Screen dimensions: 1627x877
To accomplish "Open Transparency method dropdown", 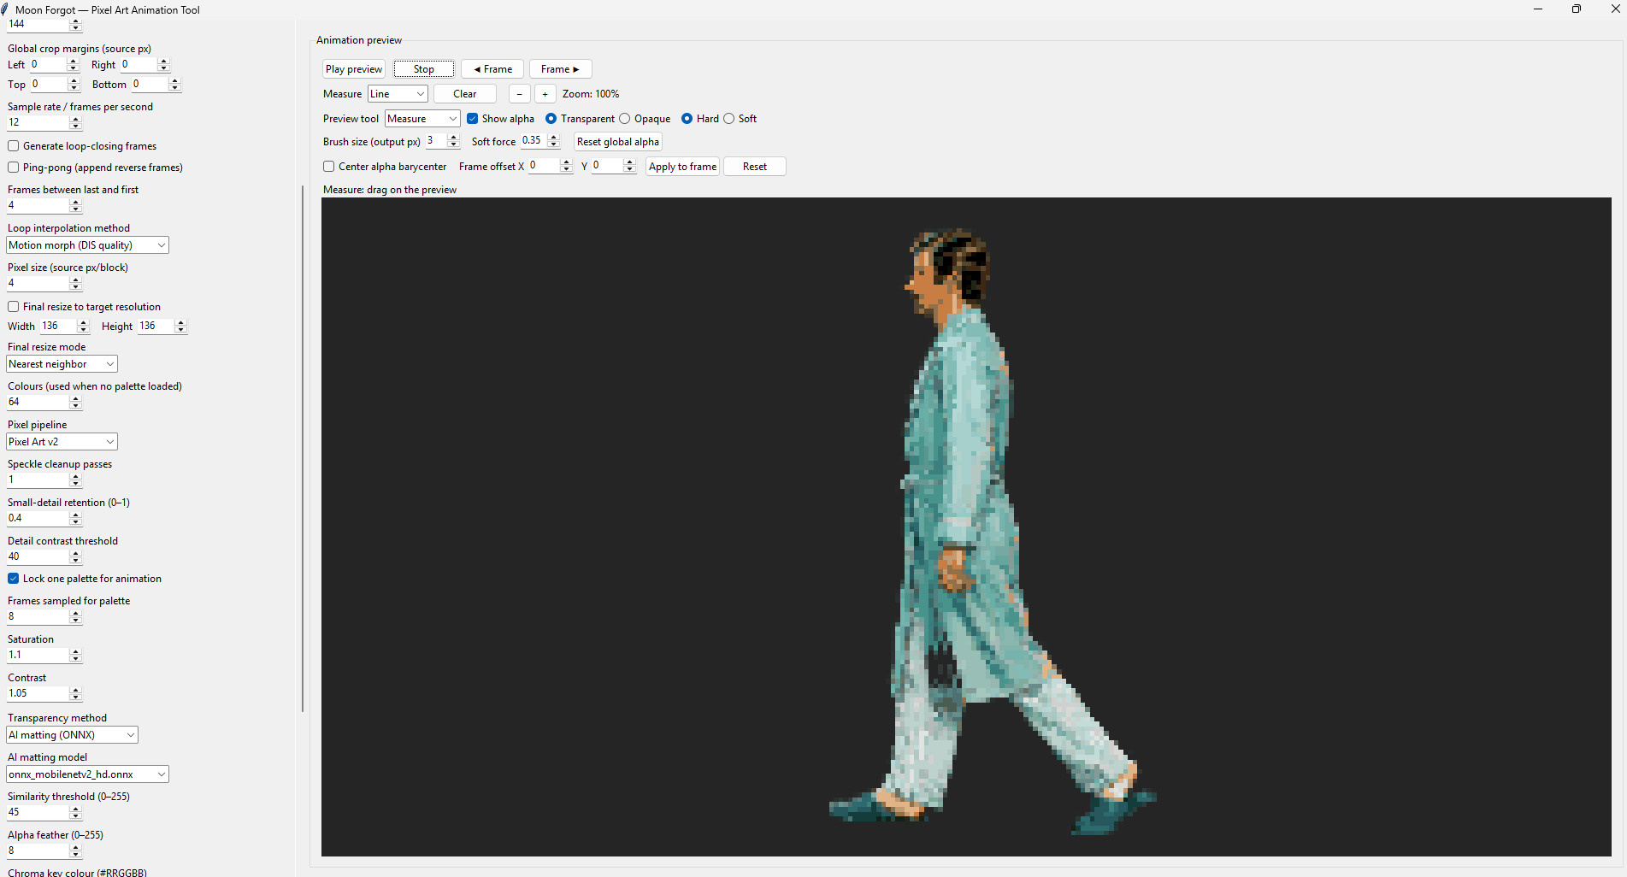I will tap(72, 735).
